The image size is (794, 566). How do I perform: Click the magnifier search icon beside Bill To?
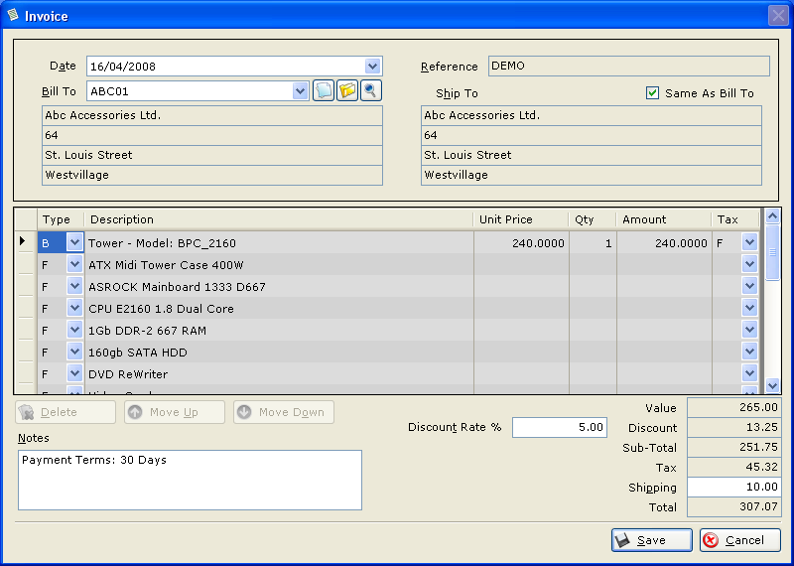(371, 91)
